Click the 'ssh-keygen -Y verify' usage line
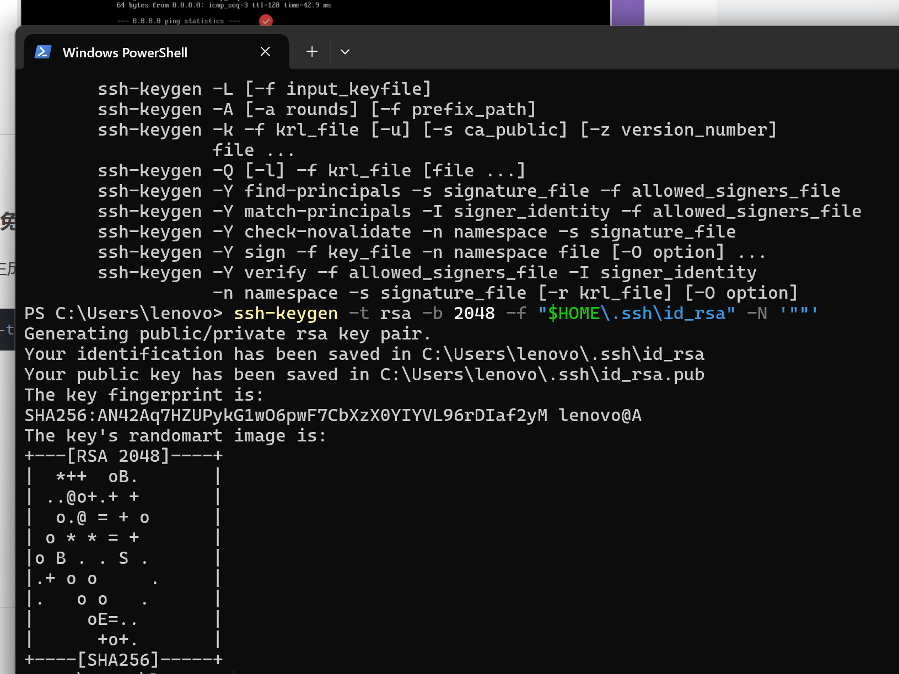 pyautogui.click(x=427, y=273)
